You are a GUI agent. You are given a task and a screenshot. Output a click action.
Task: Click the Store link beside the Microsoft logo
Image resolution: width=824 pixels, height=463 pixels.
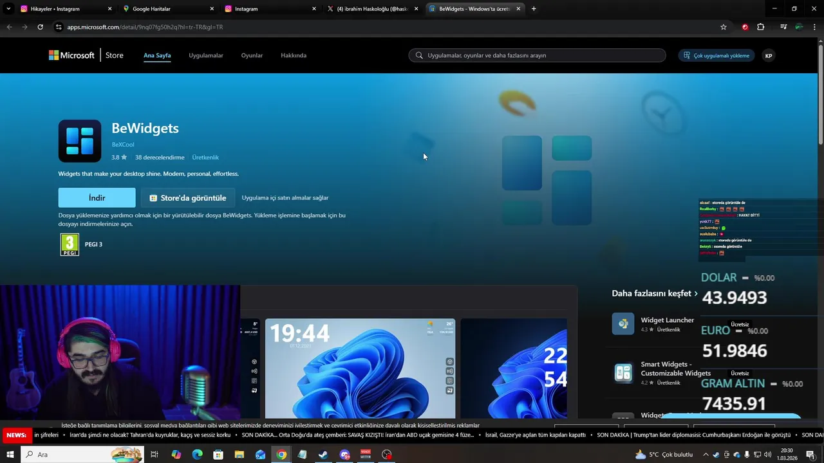(115, 55)
